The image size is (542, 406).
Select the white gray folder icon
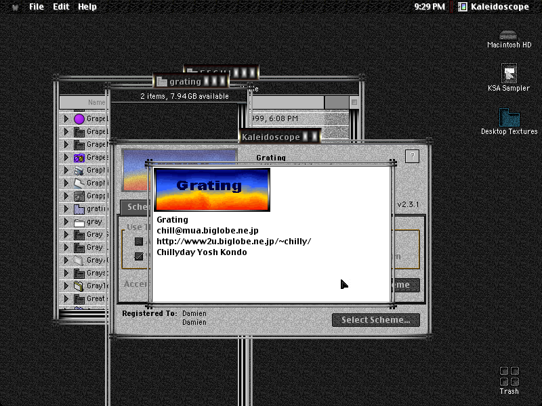click(79, 222)
